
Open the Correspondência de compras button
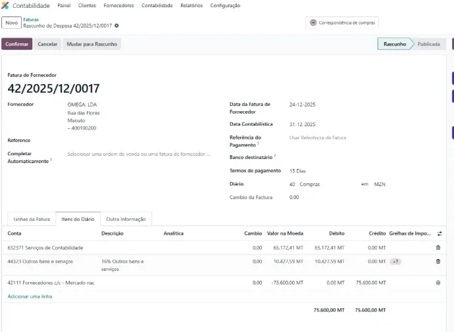point(342,22)
